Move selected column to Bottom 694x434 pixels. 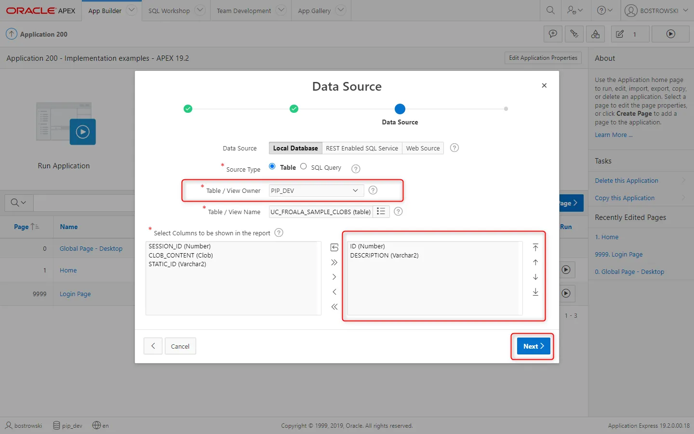point(535,292)
